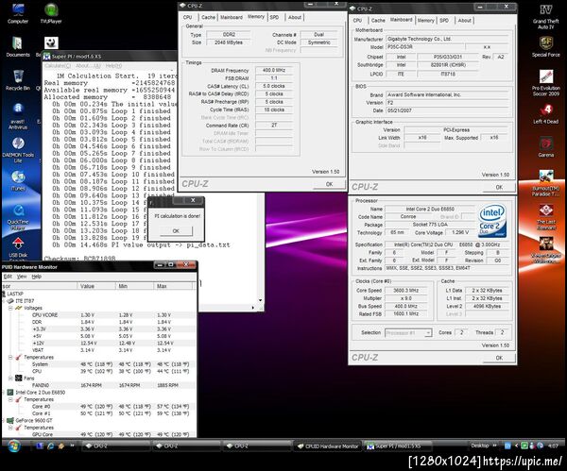Open the TVUPlayer desktop icon

pyautogui.click(x=51, y=13)
